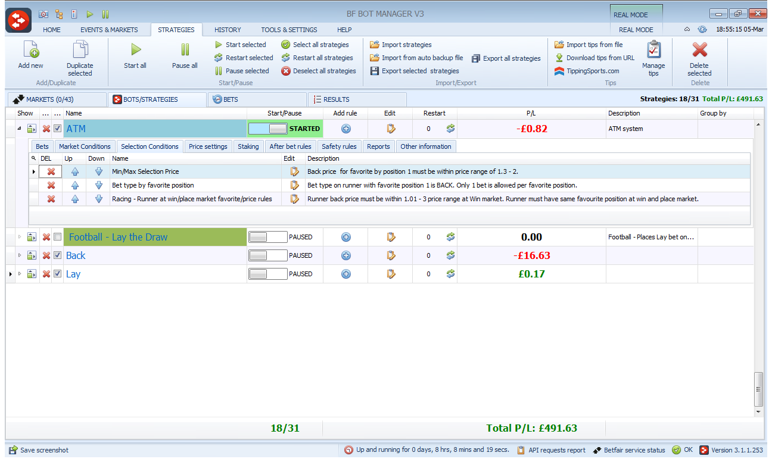Click Export all strategies
This screenshot has width=772, height=462.
click(x=506, y=58)
